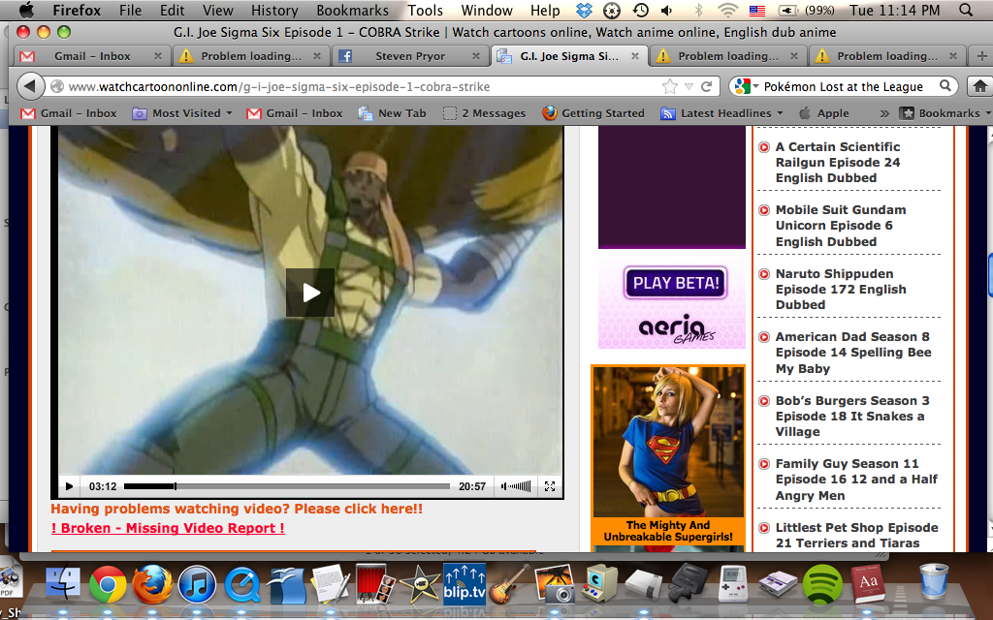
Task: Open American Dad Season 8 Episode 14 link
Action: (x=853, y=353)
